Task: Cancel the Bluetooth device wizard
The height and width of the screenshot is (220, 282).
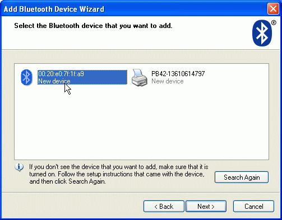Action: tap(254, 207)
